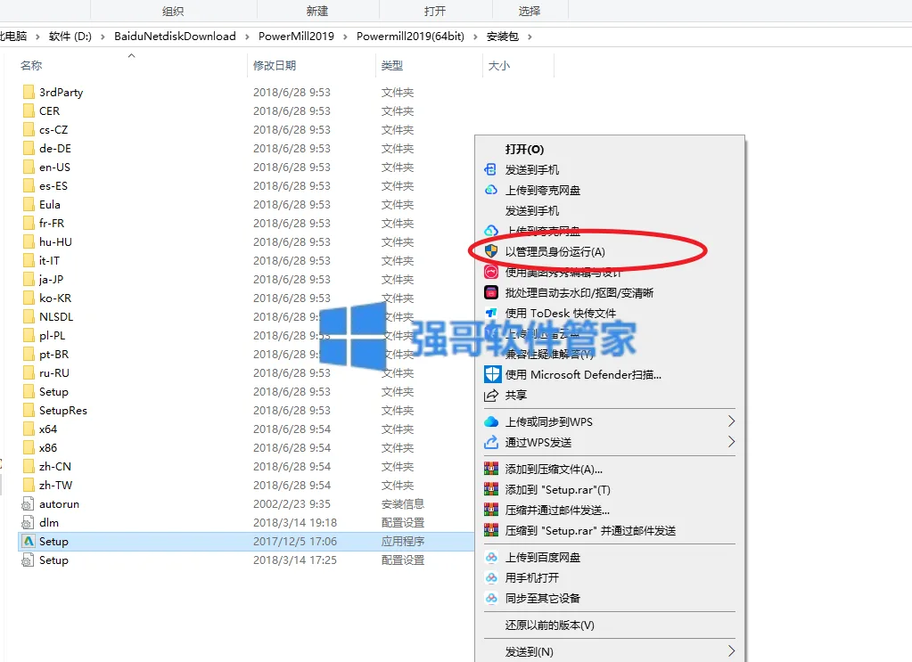Click the Setup configuration settings file icon
Image resolution: width=912 pixels, height=662 pixels.
tap(28, 560)
